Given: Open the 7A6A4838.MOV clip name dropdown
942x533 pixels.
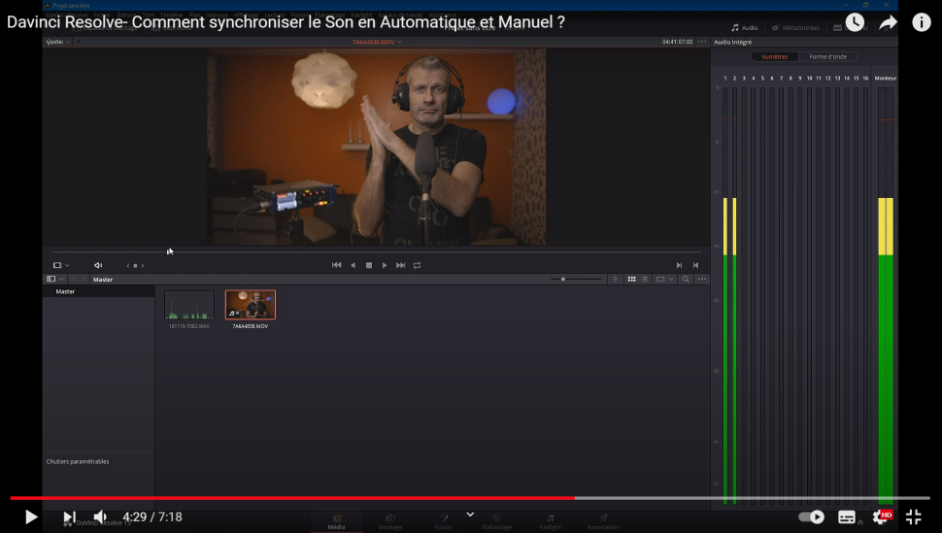Looking at the screenshot, I should 377,42.
